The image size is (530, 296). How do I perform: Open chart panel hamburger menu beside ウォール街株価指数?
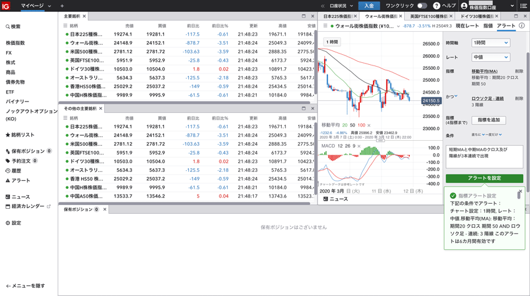[x=325, y=26]
